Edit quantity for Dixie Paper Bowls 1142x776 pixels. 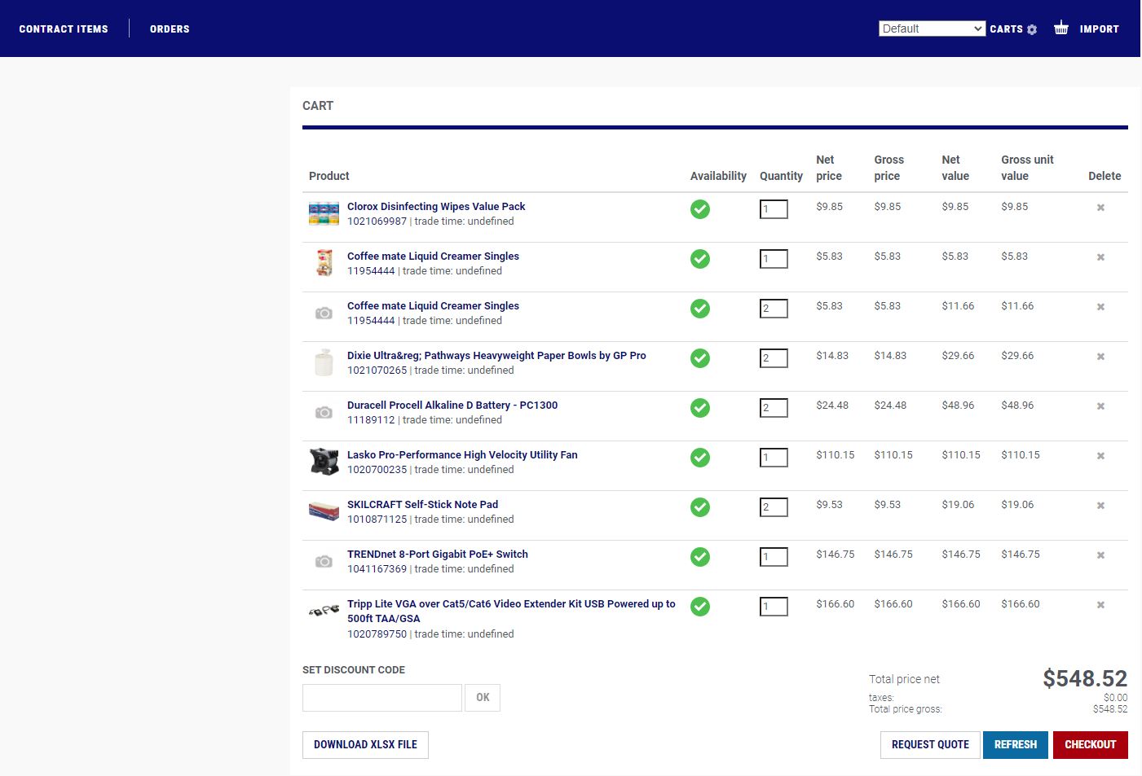pos(774,358)
